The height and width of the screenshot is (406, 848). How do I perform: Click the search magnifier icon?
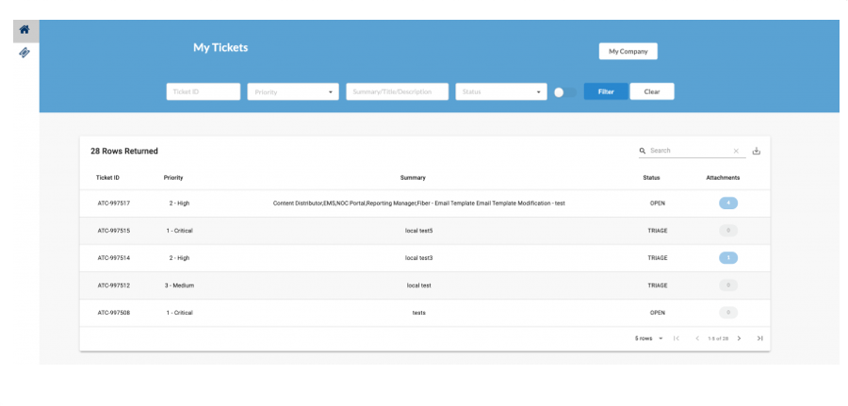click(x=643, y=151)
